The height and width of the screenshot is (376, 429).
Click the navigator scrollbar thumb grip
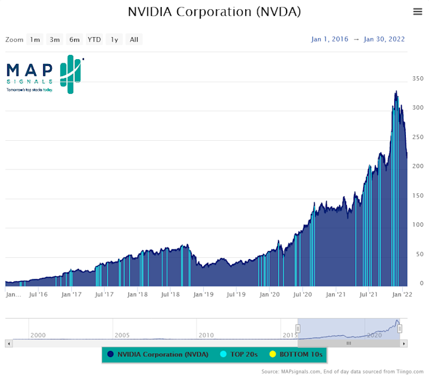tap(349, 343)
